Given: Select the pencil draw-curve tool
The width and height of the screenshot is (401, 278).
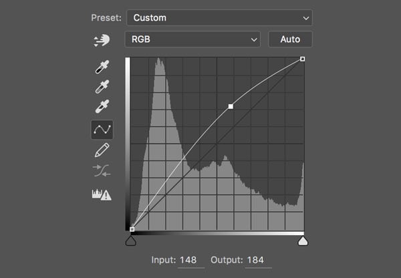Looking at the screenshot, I should click(102, 150).
